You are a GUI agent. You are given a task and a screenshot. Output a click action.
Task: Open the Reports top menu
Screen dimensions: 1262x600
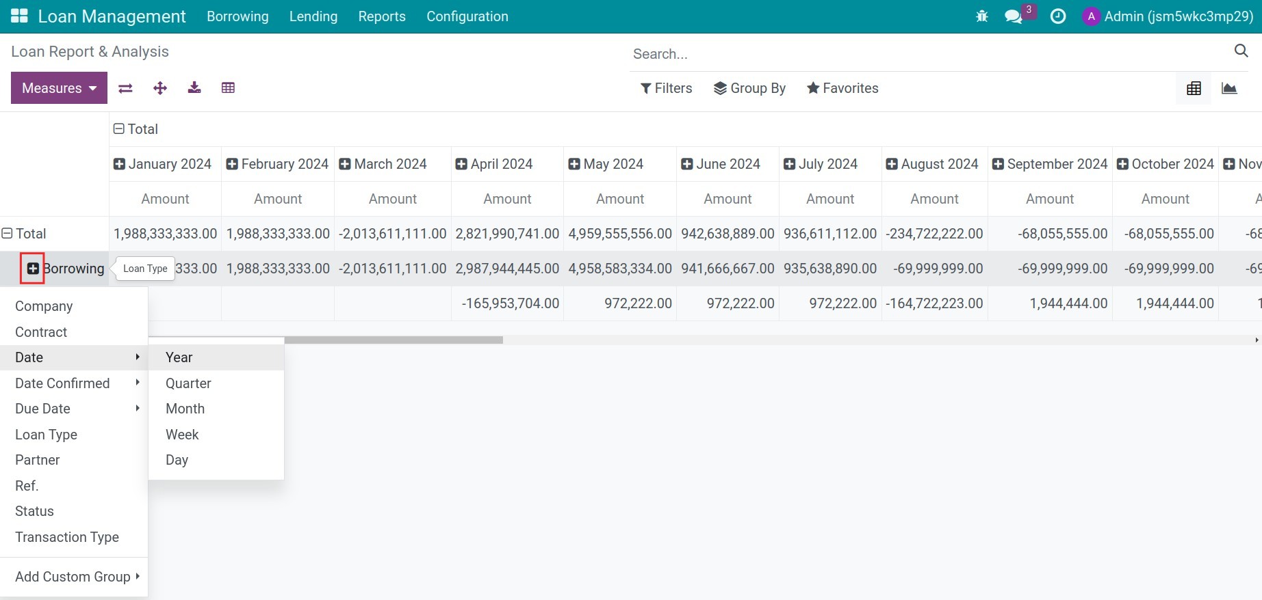pos(382,16)
